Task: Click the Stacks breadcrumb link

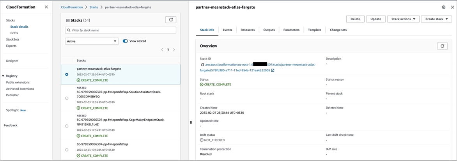Action: 94,7
